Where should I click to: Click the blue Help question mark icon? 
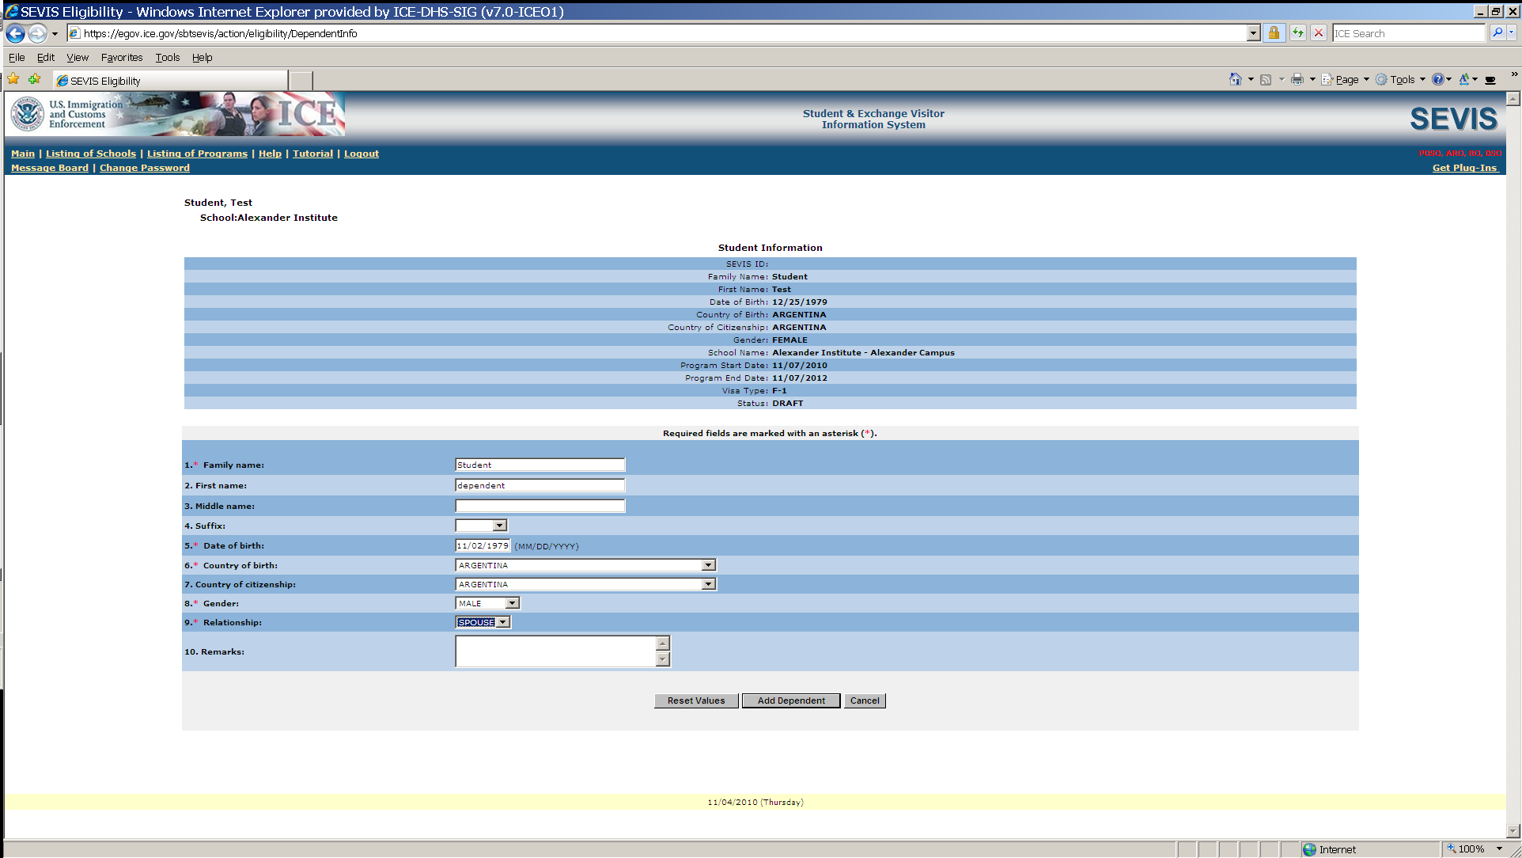click(1437, 79)
